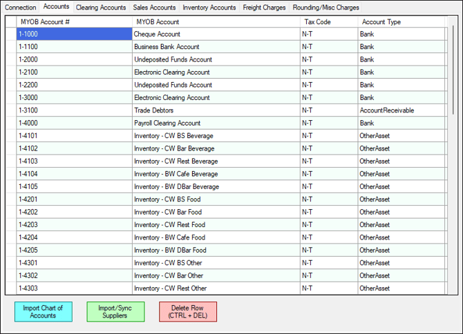This screenshot has width=463, height=334.
Task: Click the Payroll Clearing Account cell
Action: (x=216, y=123)
